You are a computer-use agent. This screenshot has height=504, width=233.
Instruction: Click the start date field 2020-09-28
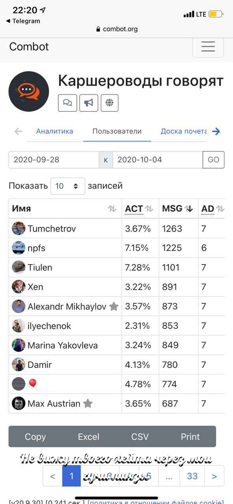tap(54, 160)
